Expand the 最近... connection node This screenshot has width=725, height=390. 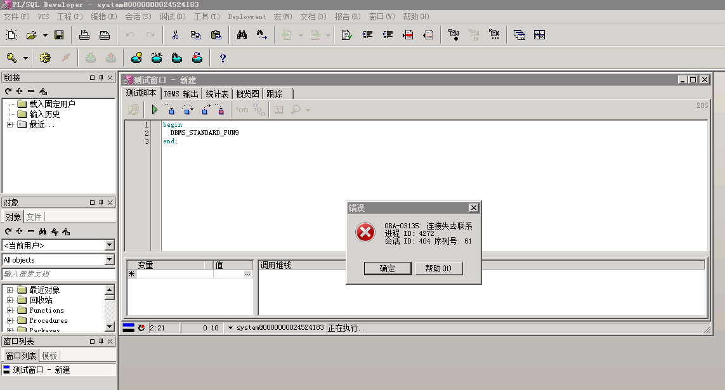pyautogui.click(x=10, y=124)
